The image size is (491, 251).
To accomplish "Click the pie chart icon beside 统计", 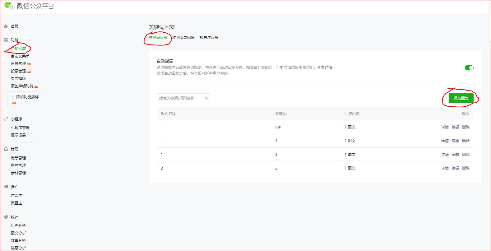I will tap(6, 217).
